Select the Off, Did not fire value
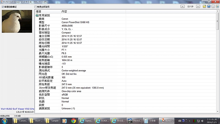220x124 pixels. coord(69,74)
